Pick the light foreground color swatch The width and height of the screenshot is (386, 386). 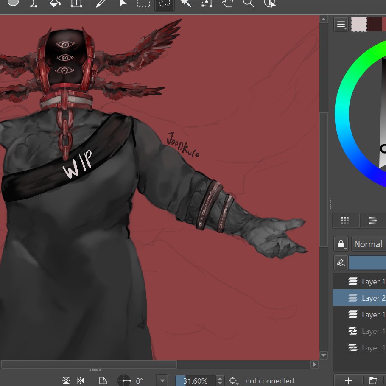[359, 24]
